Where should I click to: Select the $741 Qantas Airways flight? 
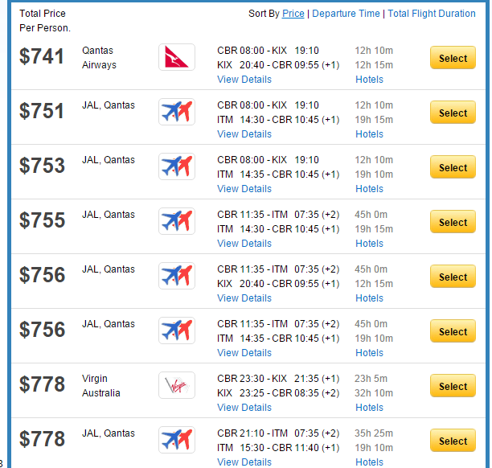[453, 58]
